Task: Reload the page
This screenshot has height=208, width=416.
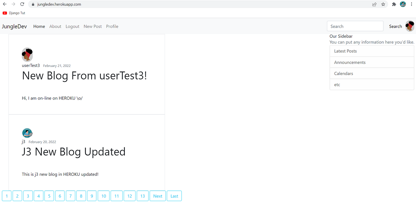Action: click(x=22, y=4)
